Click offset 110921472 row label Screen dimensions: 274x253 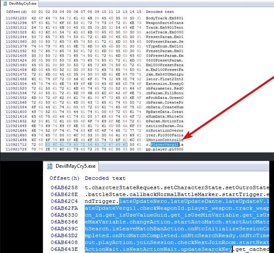pyautogui.click(x=16, y=74)
